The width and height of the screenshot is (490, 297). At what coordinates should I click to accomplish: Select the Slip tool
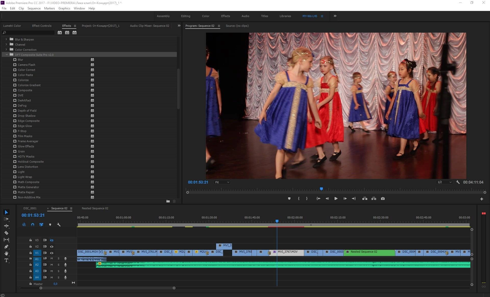pyautogui.click(x=6, y=240)
